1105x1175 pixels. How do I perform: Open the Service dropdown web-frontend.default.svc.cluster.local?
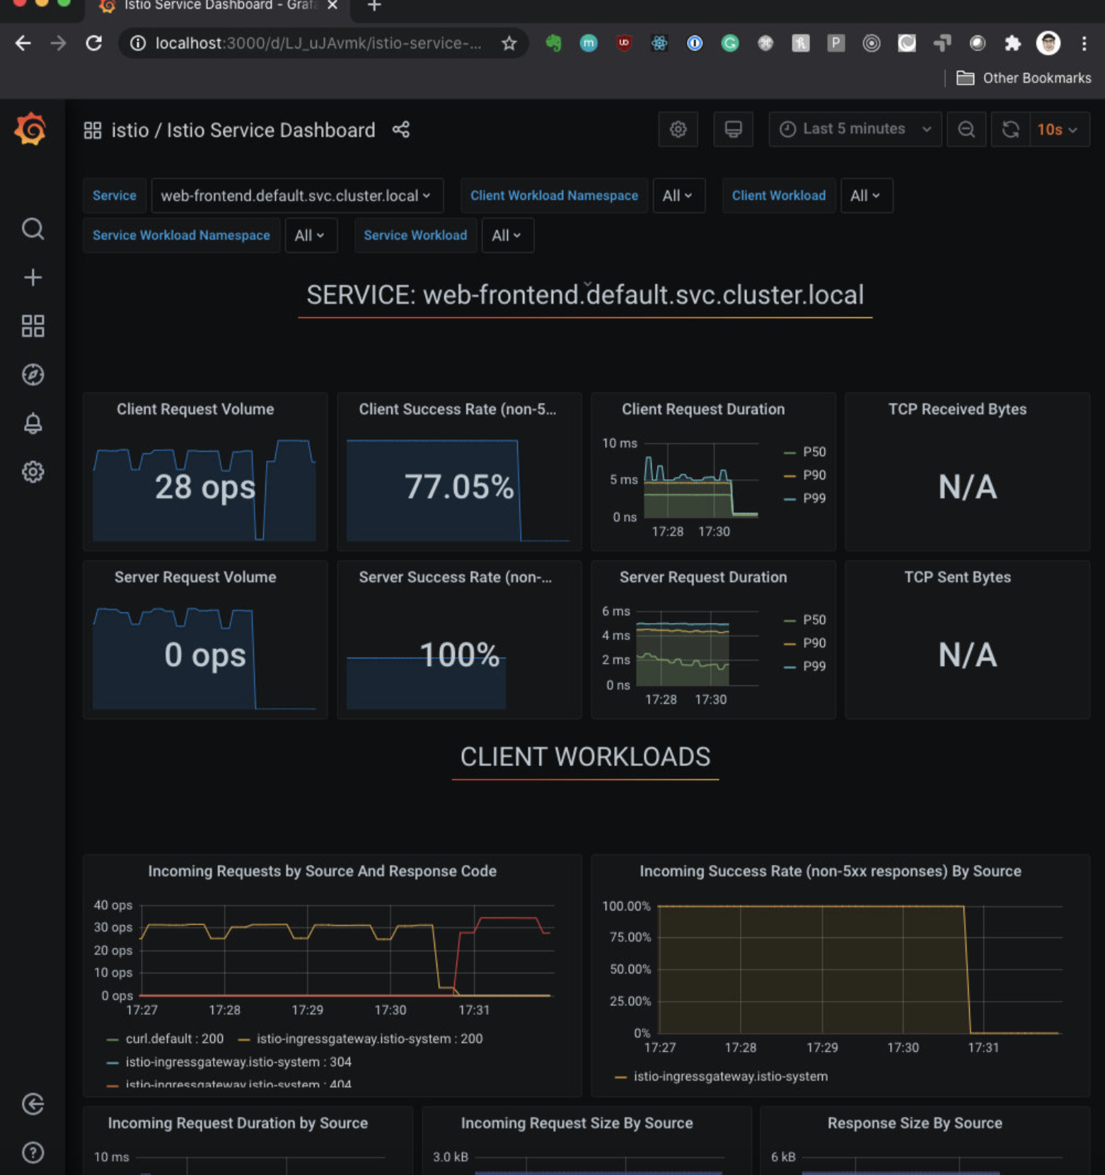click(297, 196)
